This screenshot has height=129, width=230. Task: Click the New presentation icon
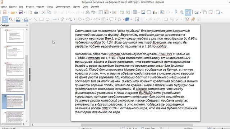[x=5, y=13]
